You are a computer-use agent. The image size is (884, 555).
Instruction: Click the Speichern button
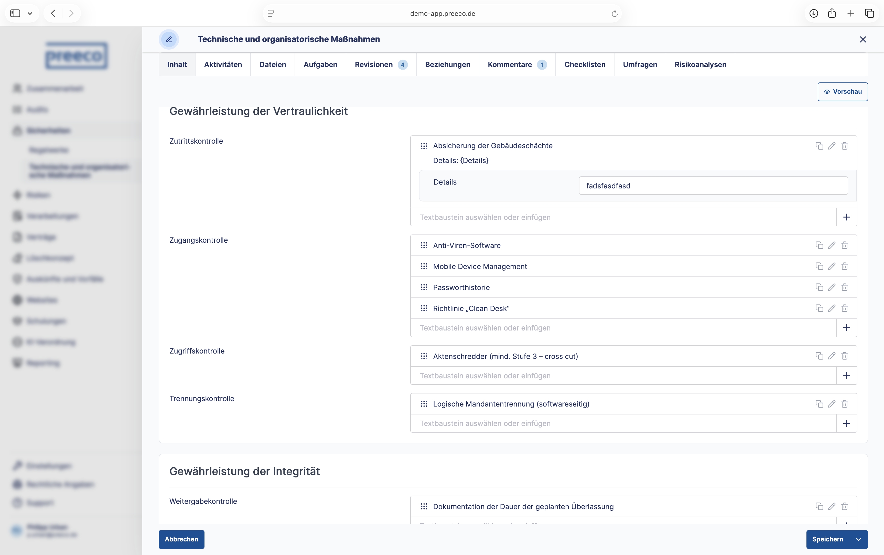[x=827, y=539]
